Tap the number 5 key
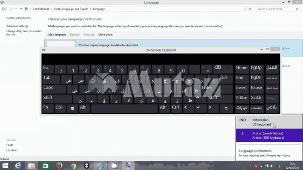This screenshot has width=303, height=170. (x=121, y=69)
